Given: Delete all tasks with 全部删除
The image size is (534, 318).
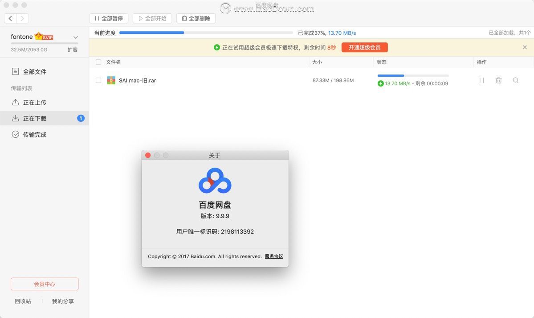Looking at the screenshot, I should point(196,18).
